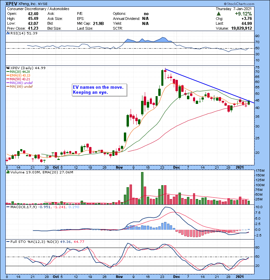The width and height of the screenshot is (270, 280).
Task: Select the MA(20) 44.28 legend entry
Action: (18, 72)
